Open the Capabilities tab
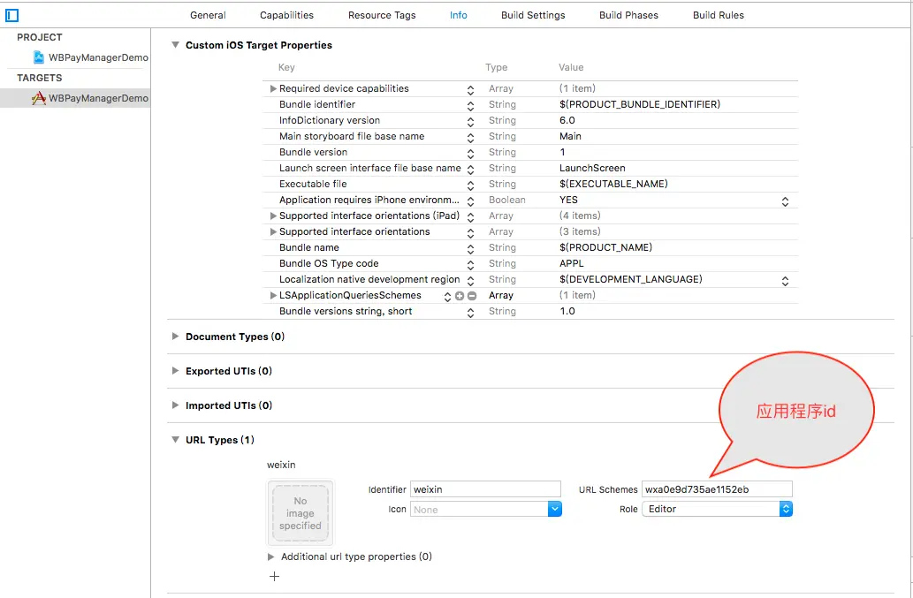The height and width of the screenshot is (598, 913). [286, 15]
